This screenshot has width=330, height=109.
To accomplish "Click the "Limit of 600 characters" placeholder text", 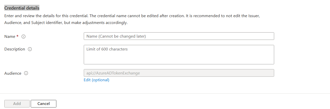I will [107, 49].
